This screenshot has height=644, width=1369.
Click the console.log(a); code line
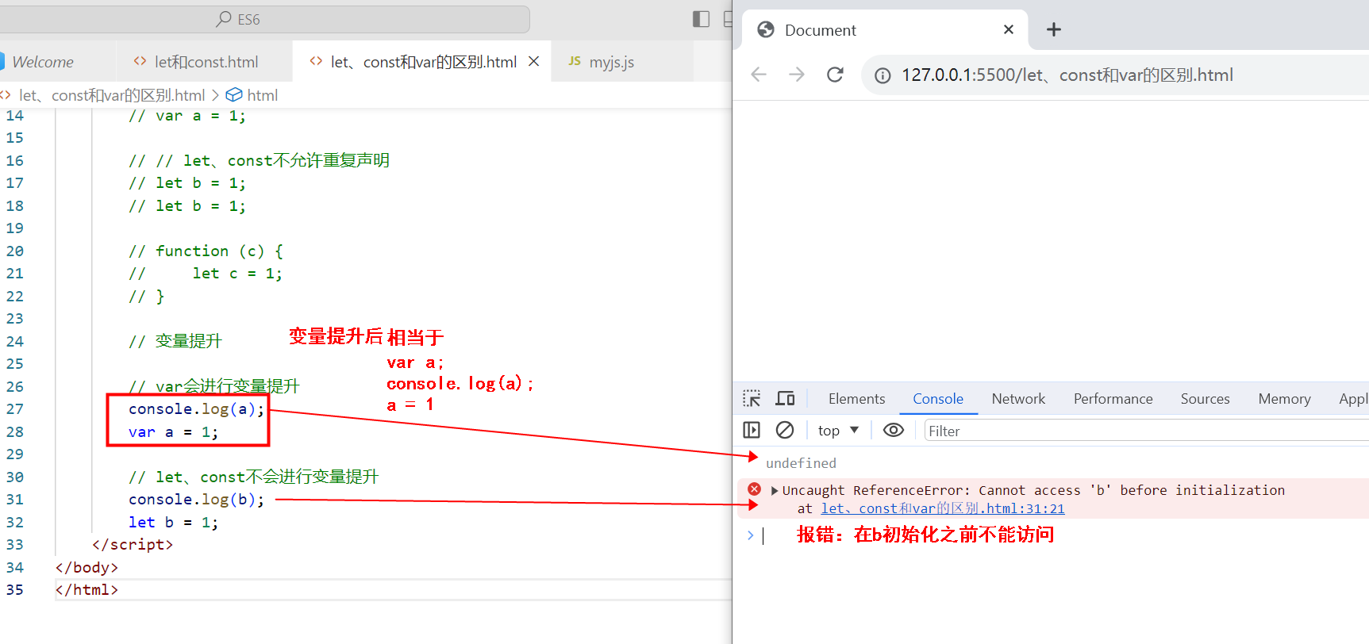point(196,409)
